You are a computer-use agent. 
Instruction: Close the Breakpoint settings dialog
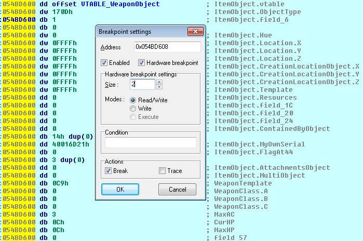(195, 32)
